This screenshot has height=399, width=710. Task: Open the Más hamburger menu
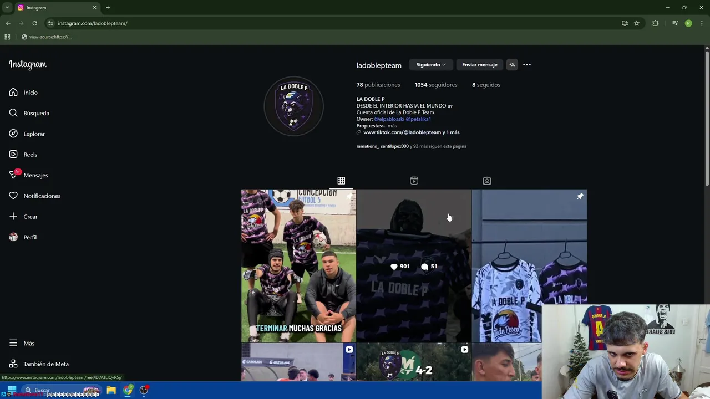coord(13,344)
